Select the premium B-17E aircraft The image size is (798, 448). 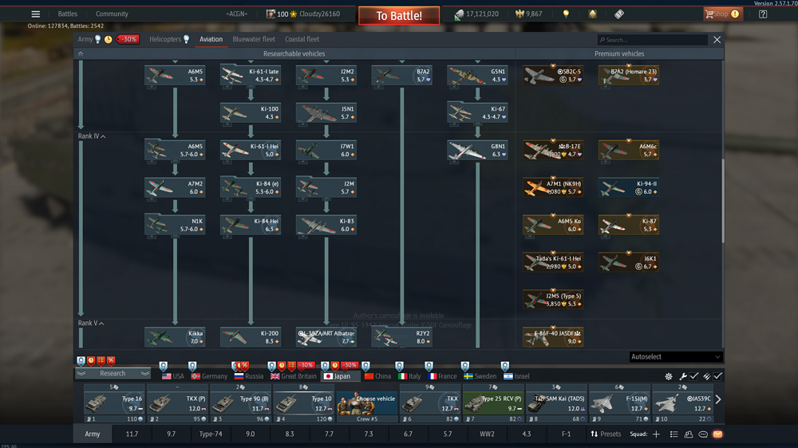click(x=553, y=151)
